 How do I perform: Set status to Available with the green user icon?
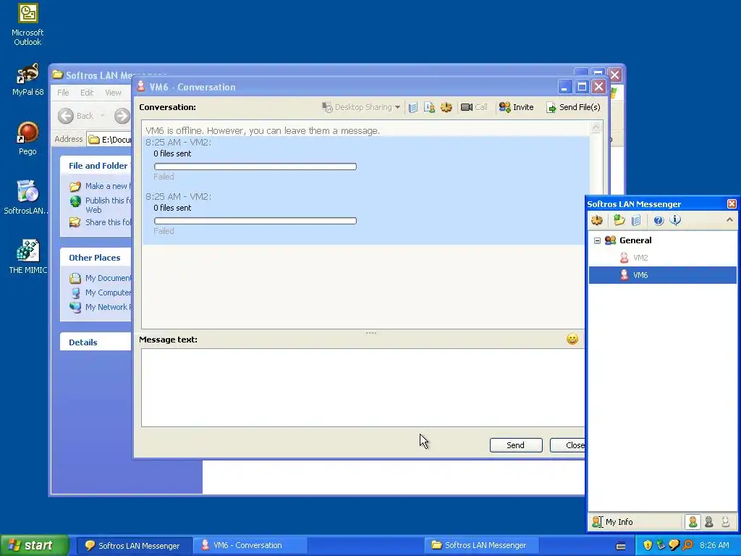tap(693, 522)
